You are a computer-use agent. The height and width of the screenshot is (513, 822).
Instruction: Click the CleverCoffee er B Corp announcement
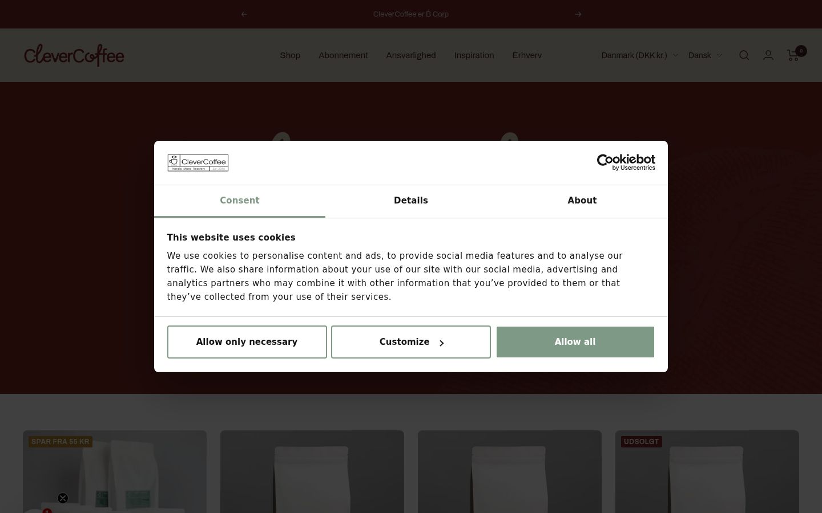411,14
